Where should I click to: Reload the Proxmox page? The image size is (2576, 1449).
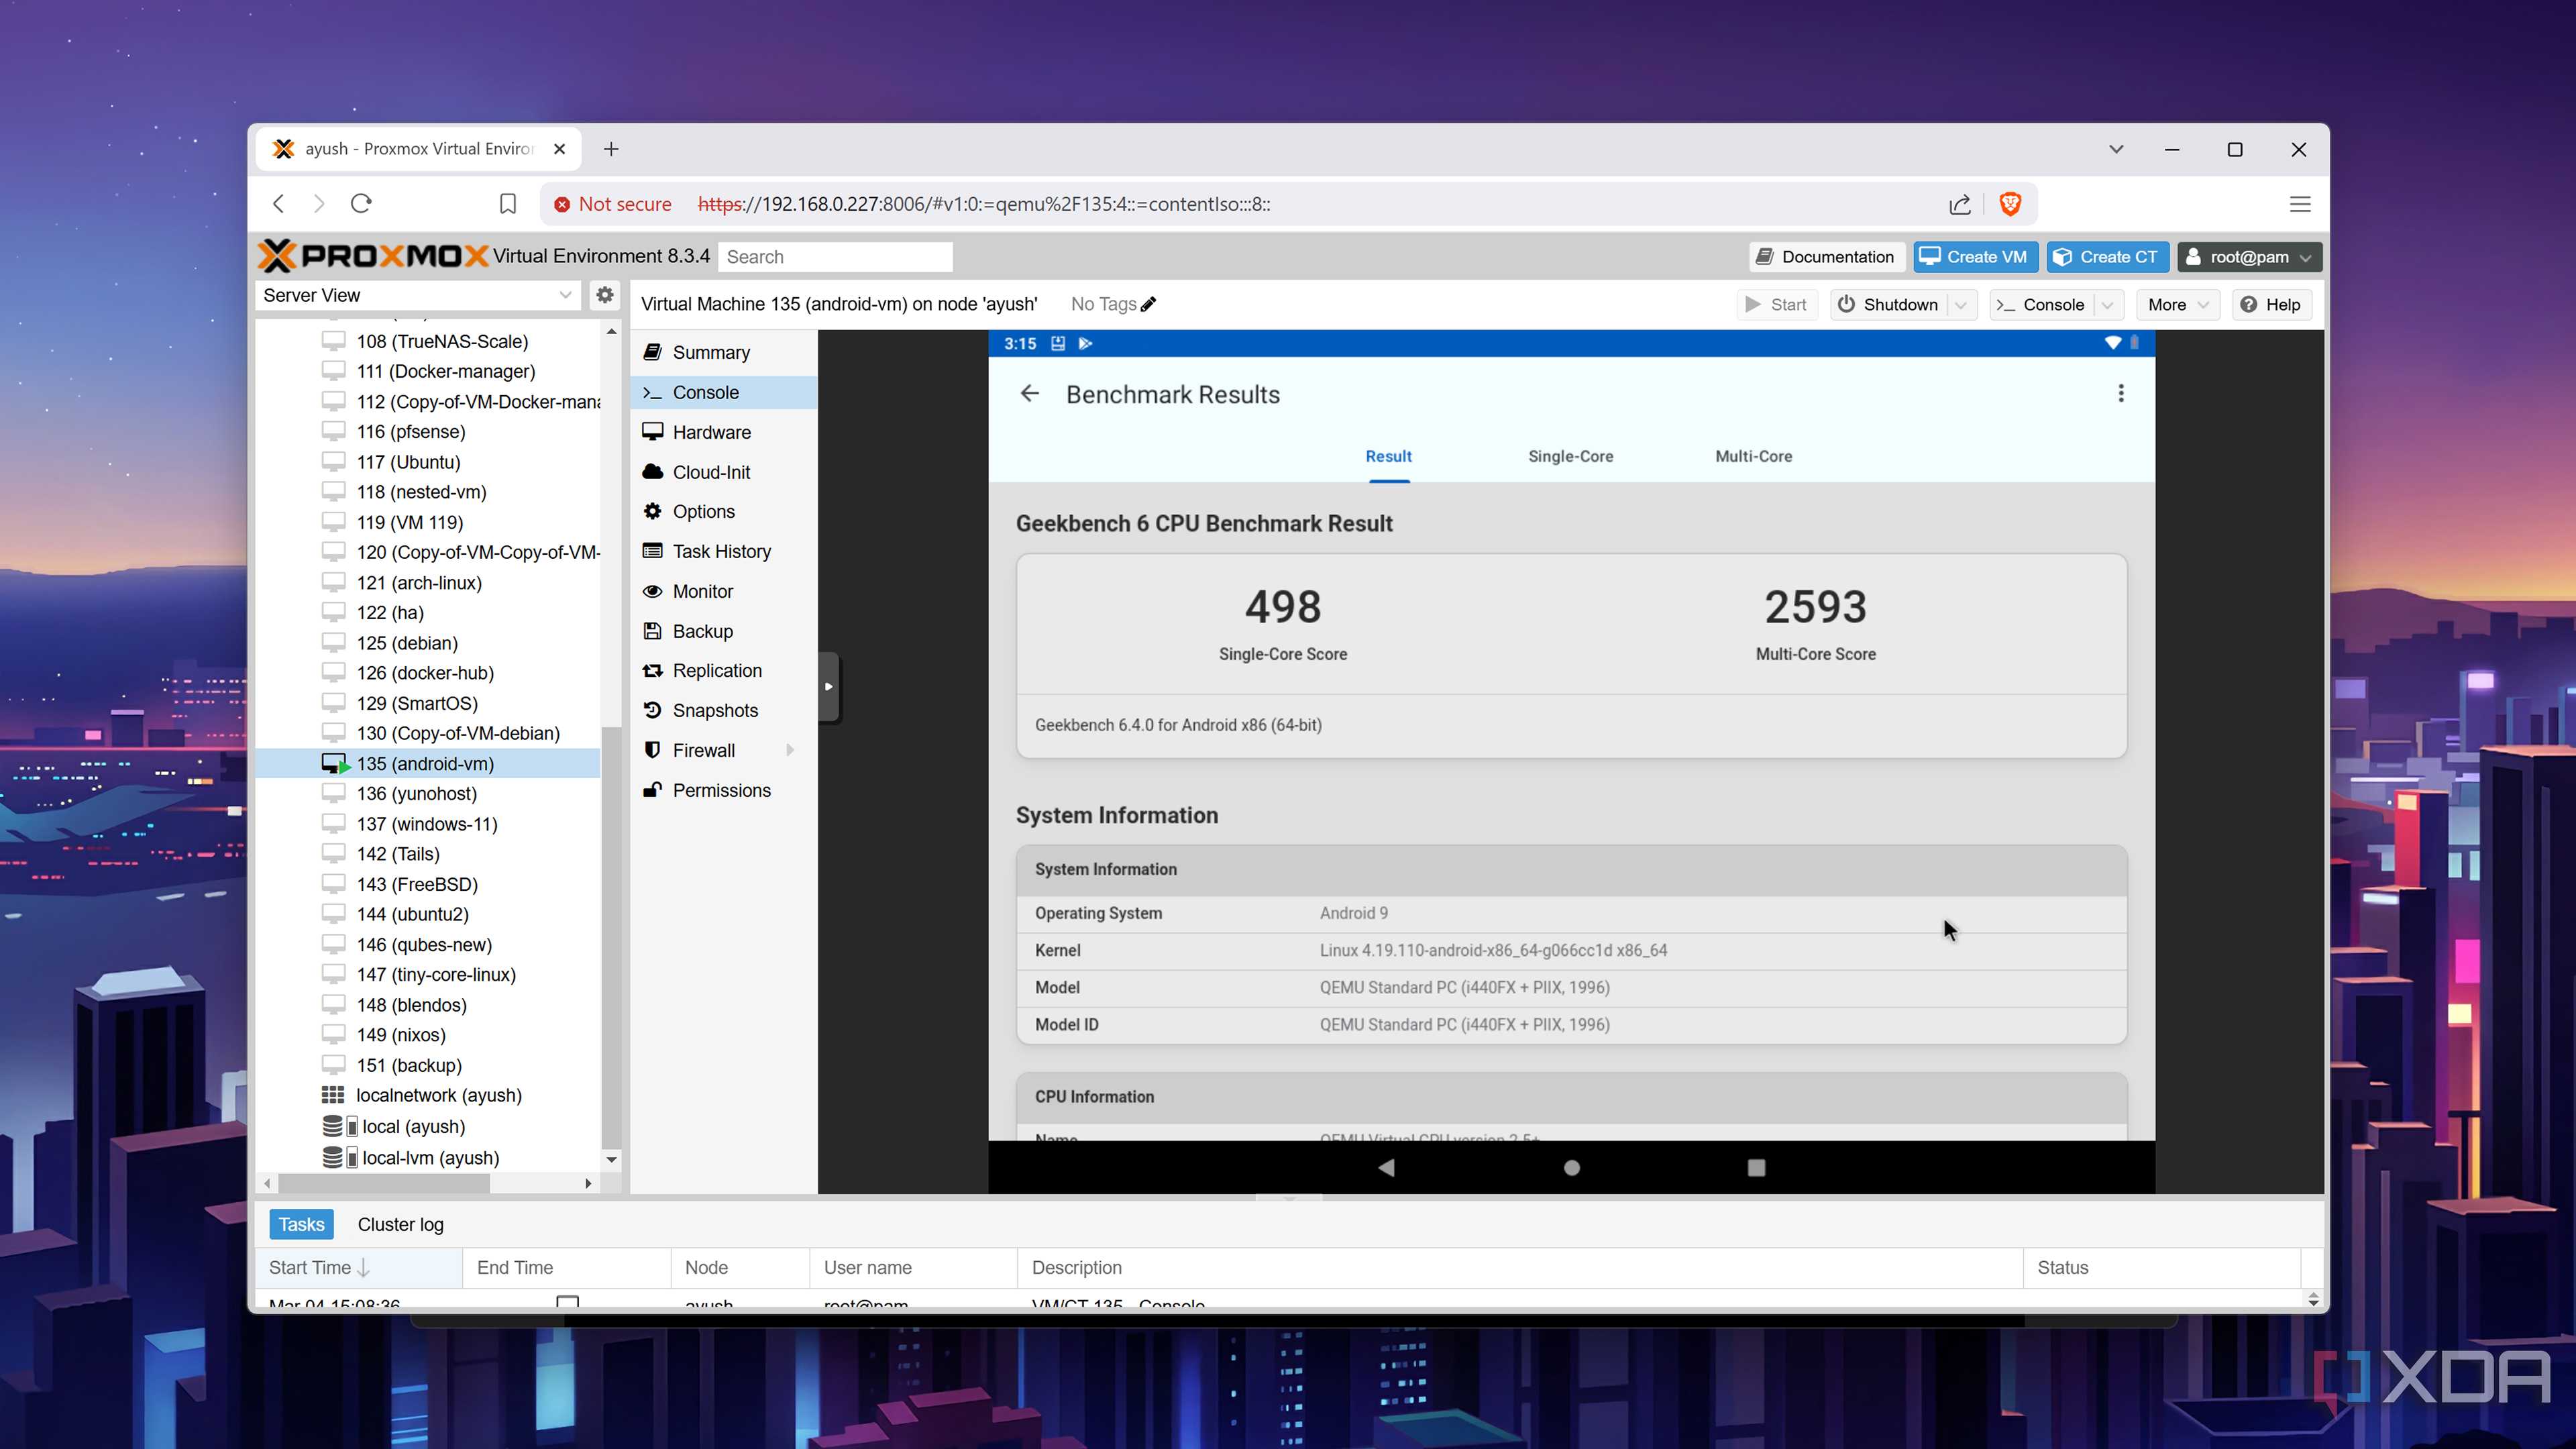click(x=361, y=204)
